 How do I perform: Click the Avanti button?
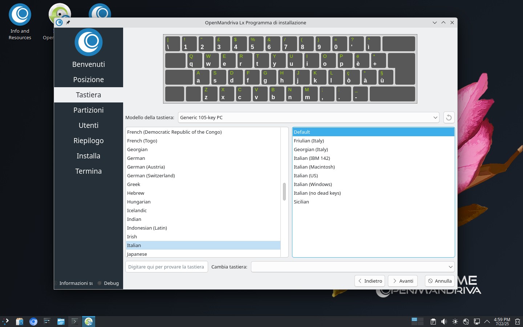coord(403,281)
